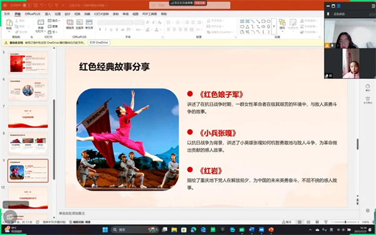Select the oval shape in shapes gallery
The image size is (376, 235).
click(x=269, y=21)
